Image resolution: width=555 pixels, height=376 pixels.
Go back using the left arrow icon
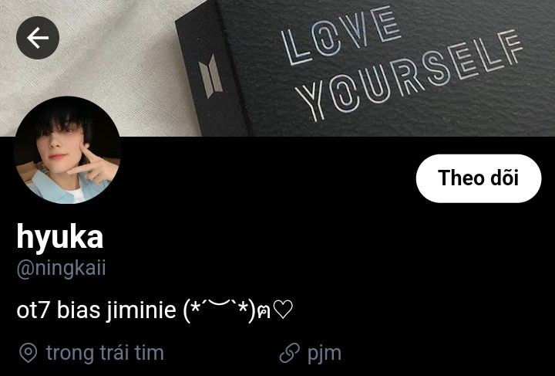point(38,38)
